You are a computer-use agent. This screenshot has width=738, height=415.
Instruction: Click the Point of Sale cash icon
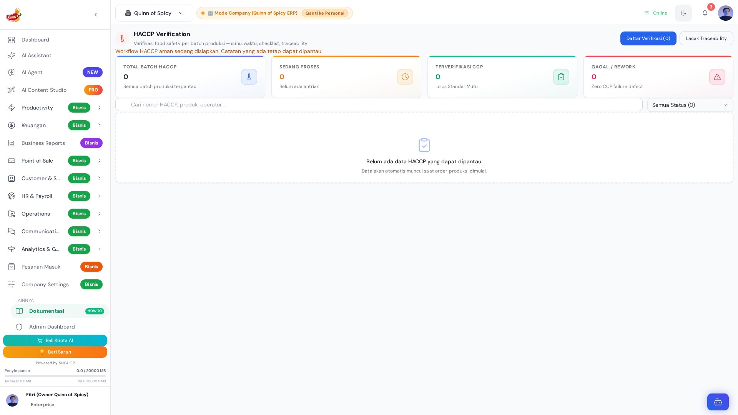pyautogui.click(x=12, y=161)
